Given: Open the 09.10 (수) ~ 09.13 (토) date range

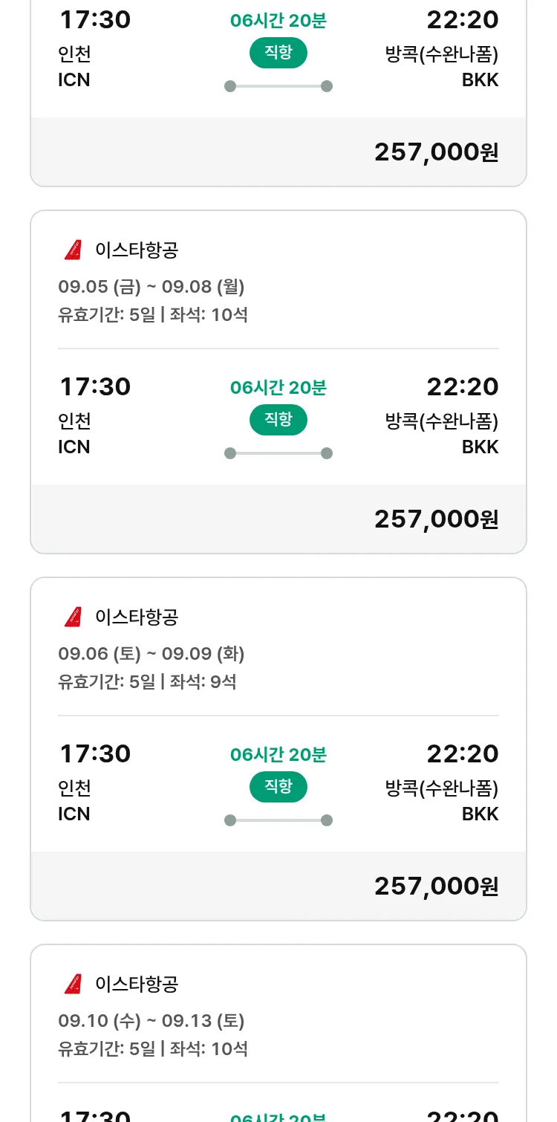Looking at the screenshot, I should coord(152,1021).
